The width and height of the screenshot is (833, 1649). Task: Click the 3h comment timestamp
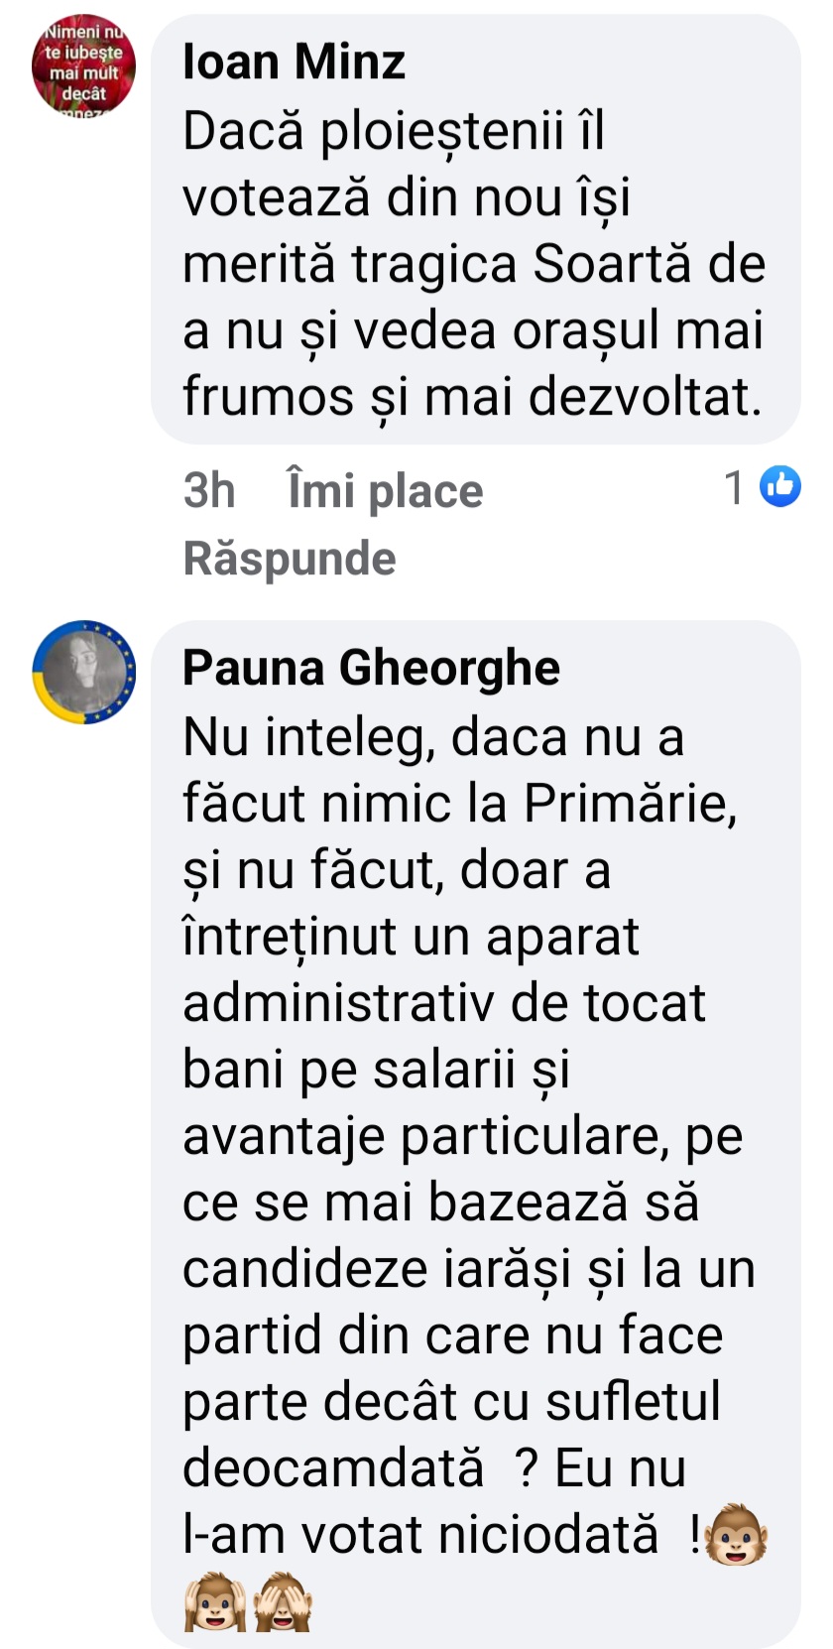pyautogui.click(x=209, y=490)
